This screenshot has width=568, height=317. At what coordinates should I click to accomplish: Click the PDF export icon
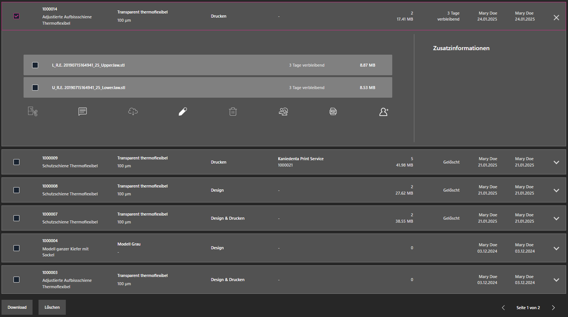[333, 112]
